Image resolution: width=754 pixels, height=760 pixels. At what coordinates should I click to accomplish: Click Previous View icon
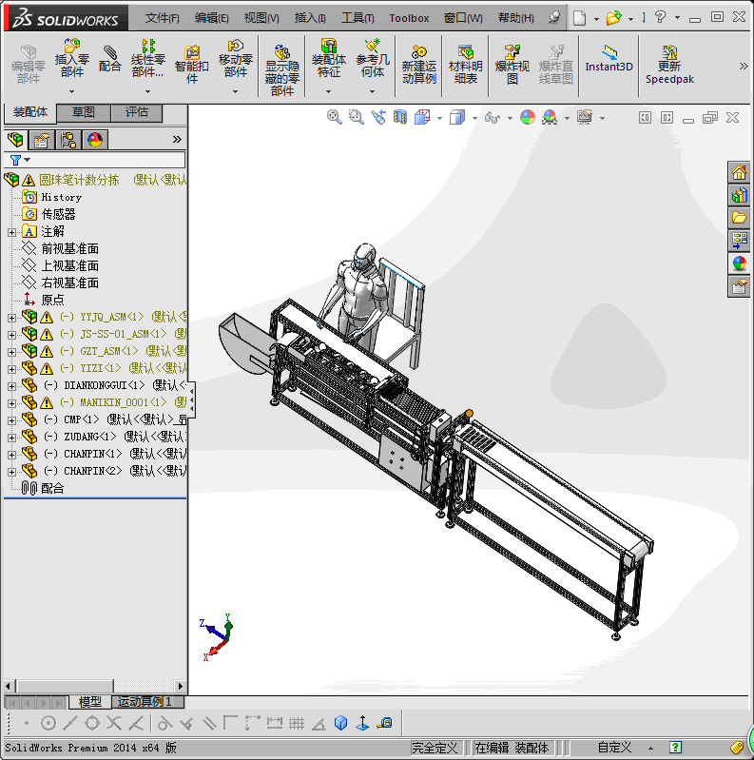[378, 117]
